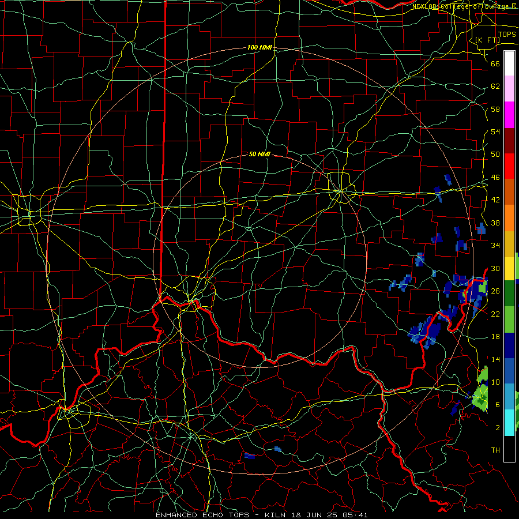The height and width of the screenshot is (519, 519).
Task: Click the legend value "6"
Action: coord(498,404)
